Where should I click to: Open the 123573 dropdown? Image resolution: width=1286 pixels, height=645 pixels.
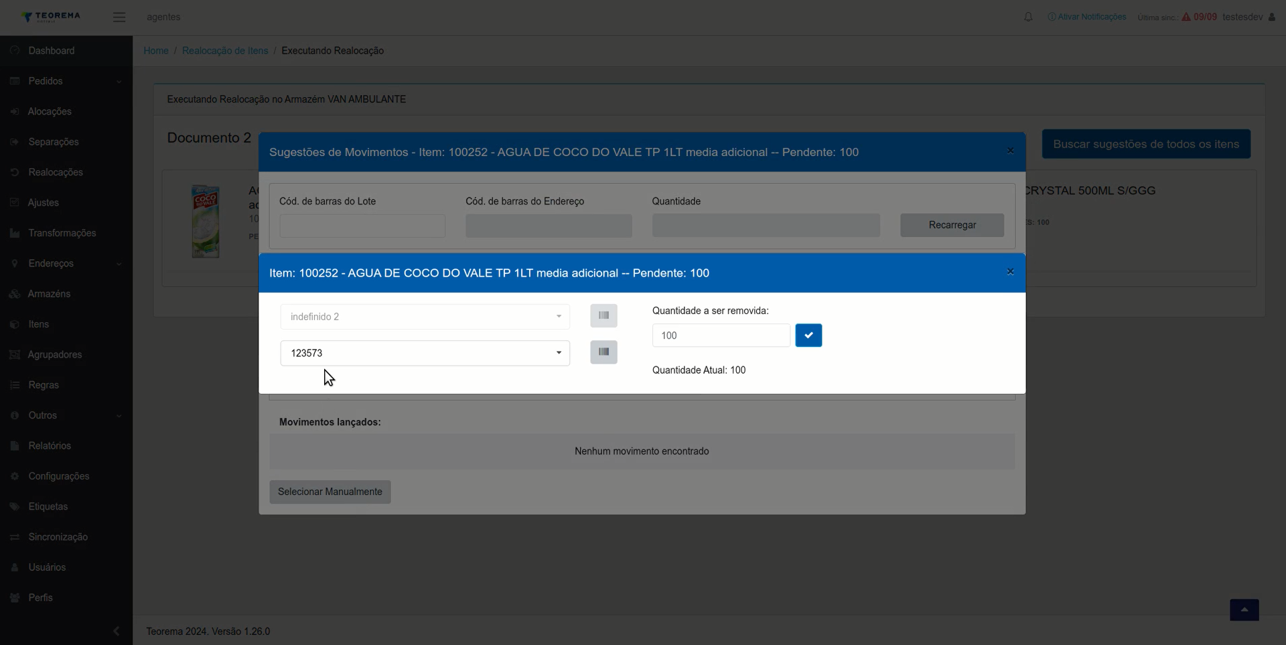tap(425, 353)
